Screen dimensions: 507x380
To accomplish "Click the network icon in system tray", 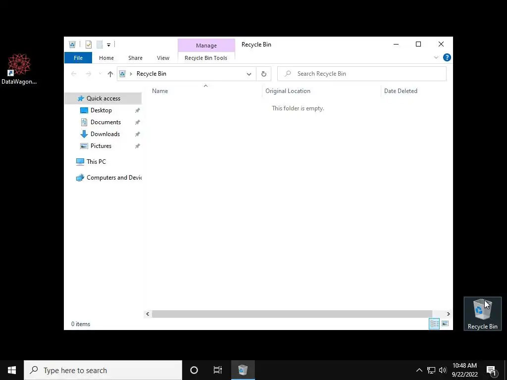I will (431, 370).
